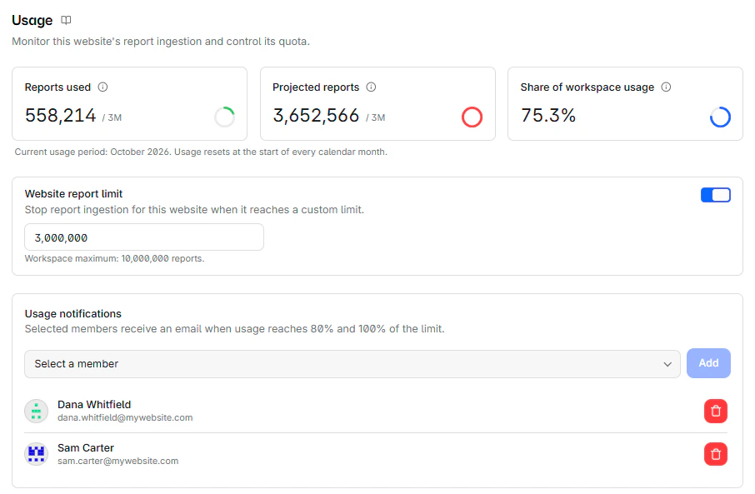Click the Website report limit heading
The image size is (755, 494).
click(73, 193)
